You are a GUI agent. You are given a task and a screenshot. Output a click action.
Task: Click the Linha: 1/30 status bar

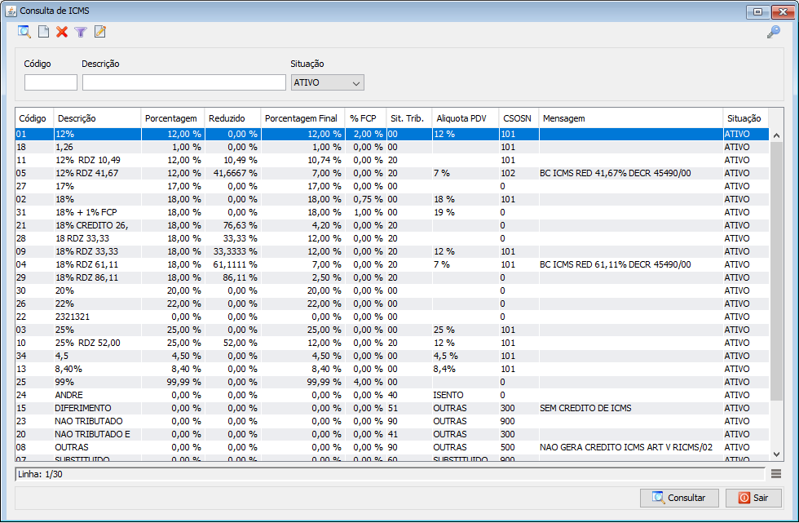tap(390, 474)
